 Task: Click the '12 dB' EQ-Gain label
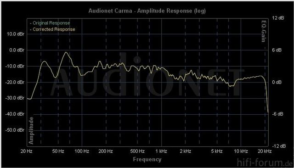pos(278,18)
